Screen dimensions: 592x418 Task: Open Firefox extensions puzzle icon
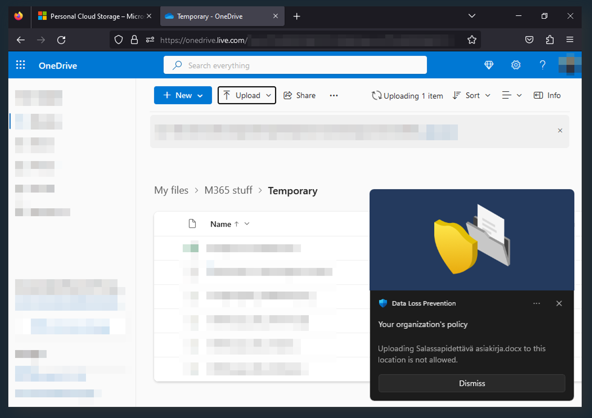[x=549, y=40]
